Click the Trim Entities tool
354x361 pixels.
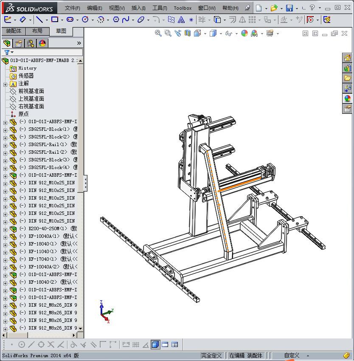pyautogui.click(x=202, y=20)
